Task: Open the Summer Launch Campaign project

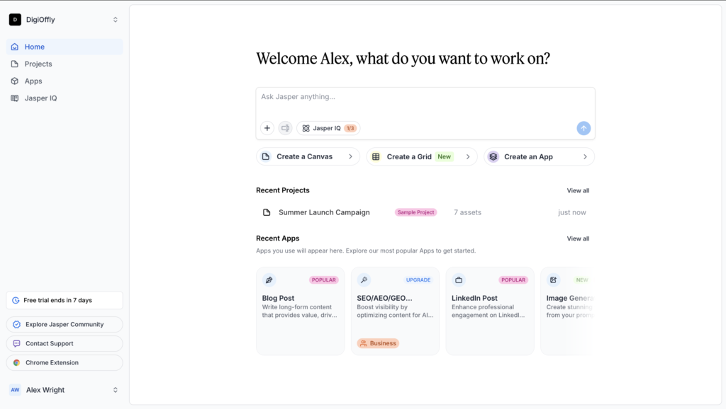Action: coord(323,212)
